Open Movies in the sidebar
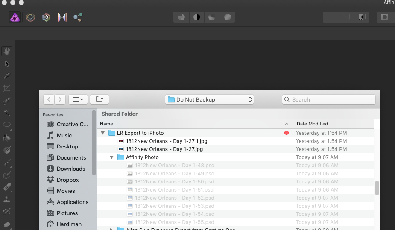The image size is (395, 230). [x=61, y=191]
